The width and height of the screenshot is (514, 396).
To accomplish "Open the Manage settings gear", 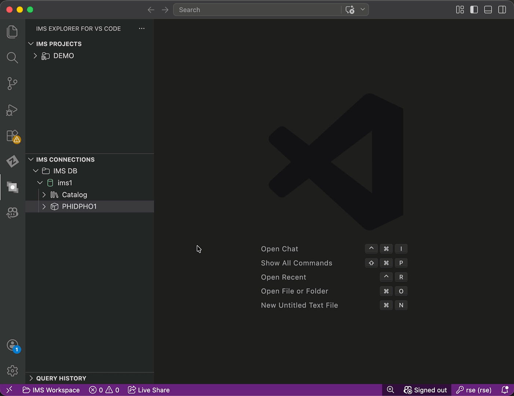I will click(12, 371).
